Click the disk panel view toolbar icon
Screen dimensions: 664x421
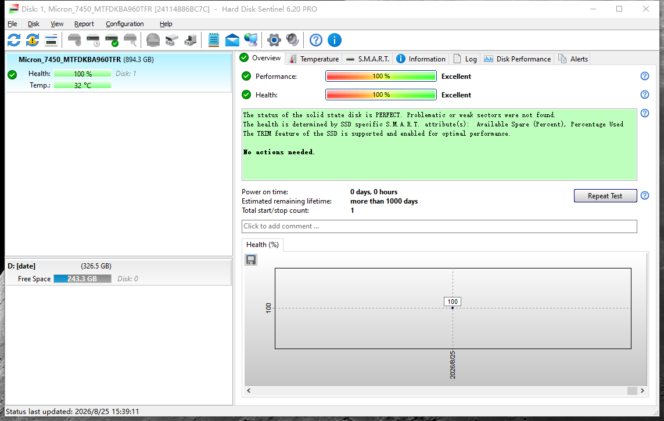(51, 40)
